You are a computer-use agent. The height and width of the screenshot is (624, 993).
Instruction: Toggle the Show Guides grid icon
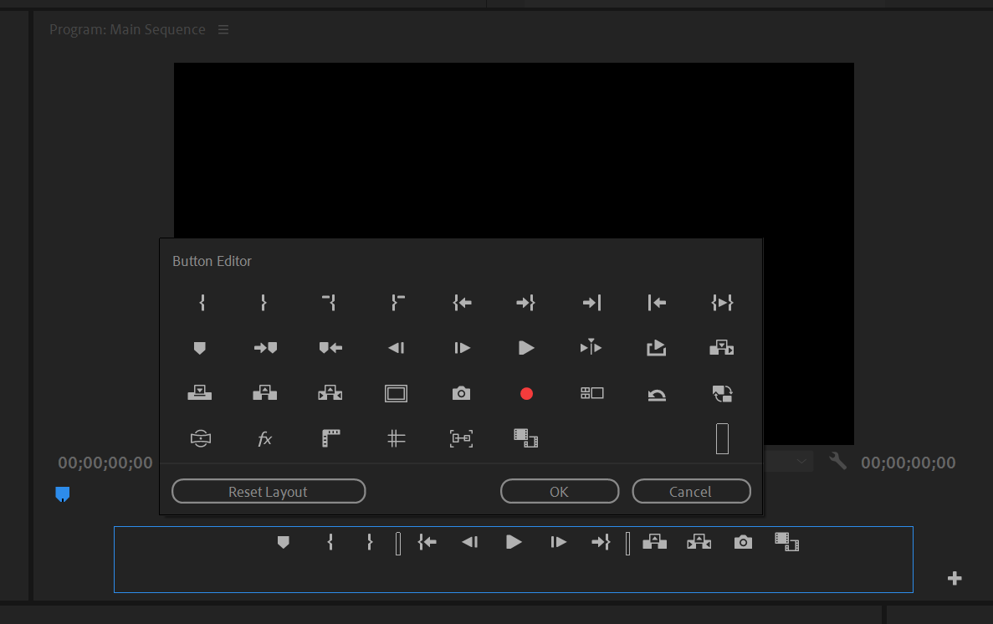[x=396, y=438]
